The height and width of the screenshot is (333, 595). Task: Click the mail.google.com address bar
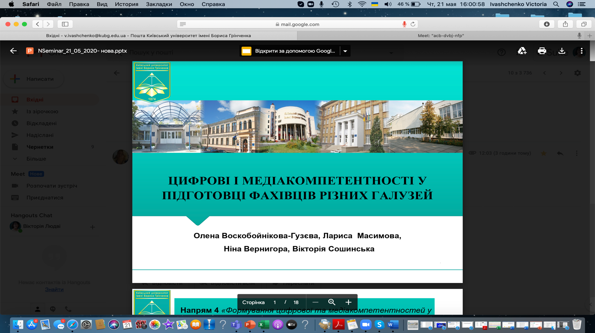pos(297,24)
